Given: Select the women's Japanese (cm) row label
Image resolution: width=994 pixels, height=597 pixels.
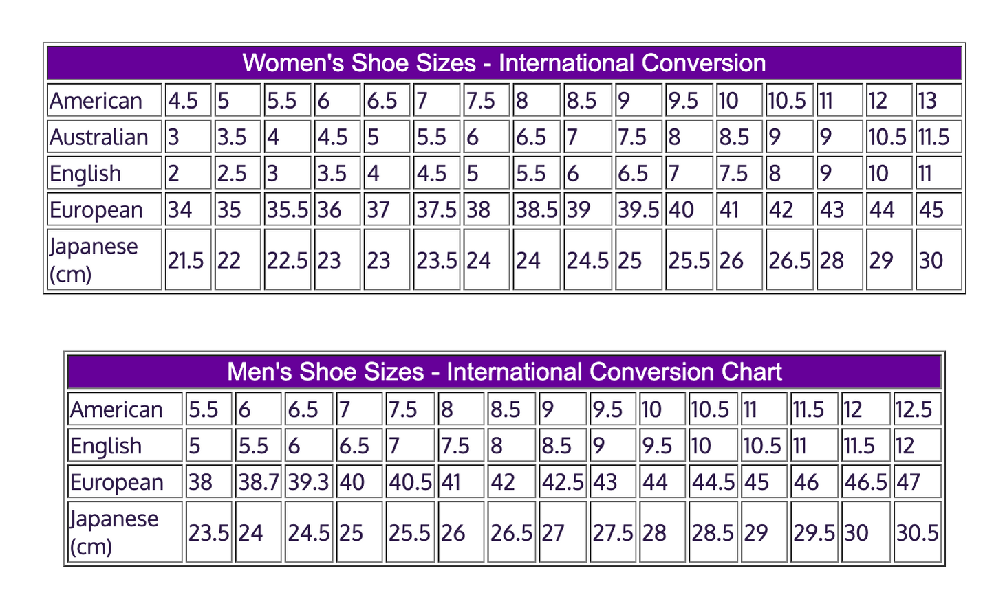Looking at the screenshot, I should click(94, 260).
